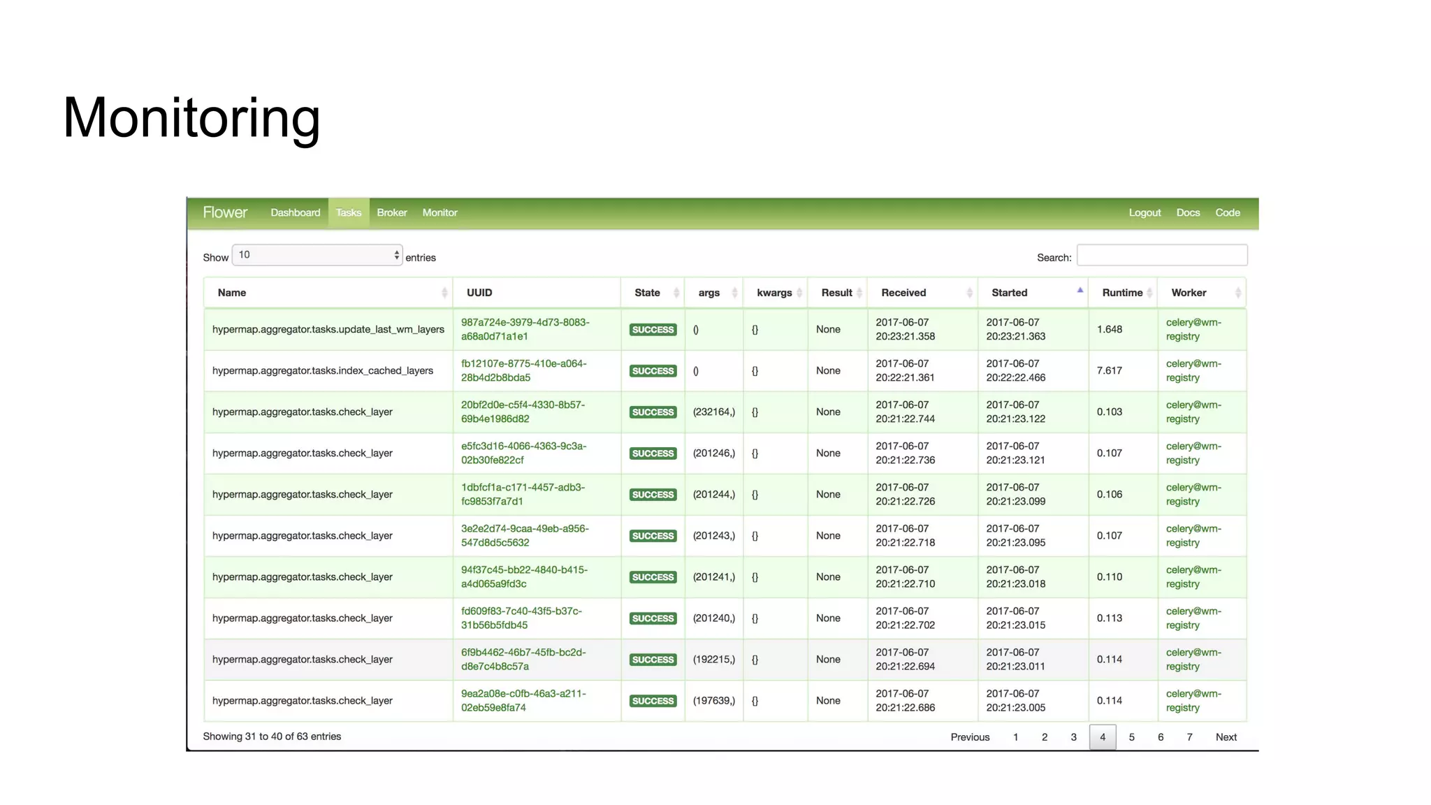This screenshot has width=1431, height=805.
Task: Click runtime value 0.110
Action: pyautogui.click(x=1110, y=576)
